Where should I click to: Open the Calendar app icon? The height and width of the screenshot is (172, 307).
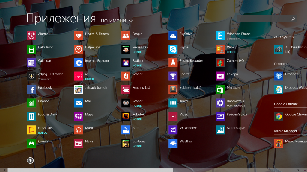[x=31, y=63]
